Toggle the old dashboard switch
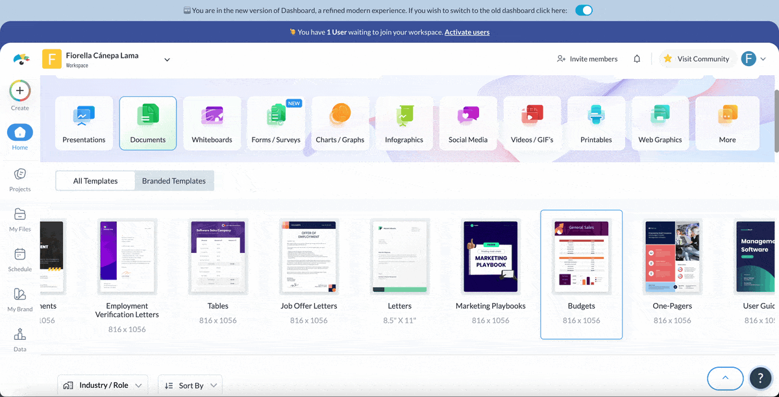Image resolution: width=779 pixels, height=397 pixels. click(x=584, y=10)
